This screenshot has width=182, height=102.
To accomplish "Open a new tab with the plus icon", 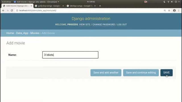I will coord(100,6).
